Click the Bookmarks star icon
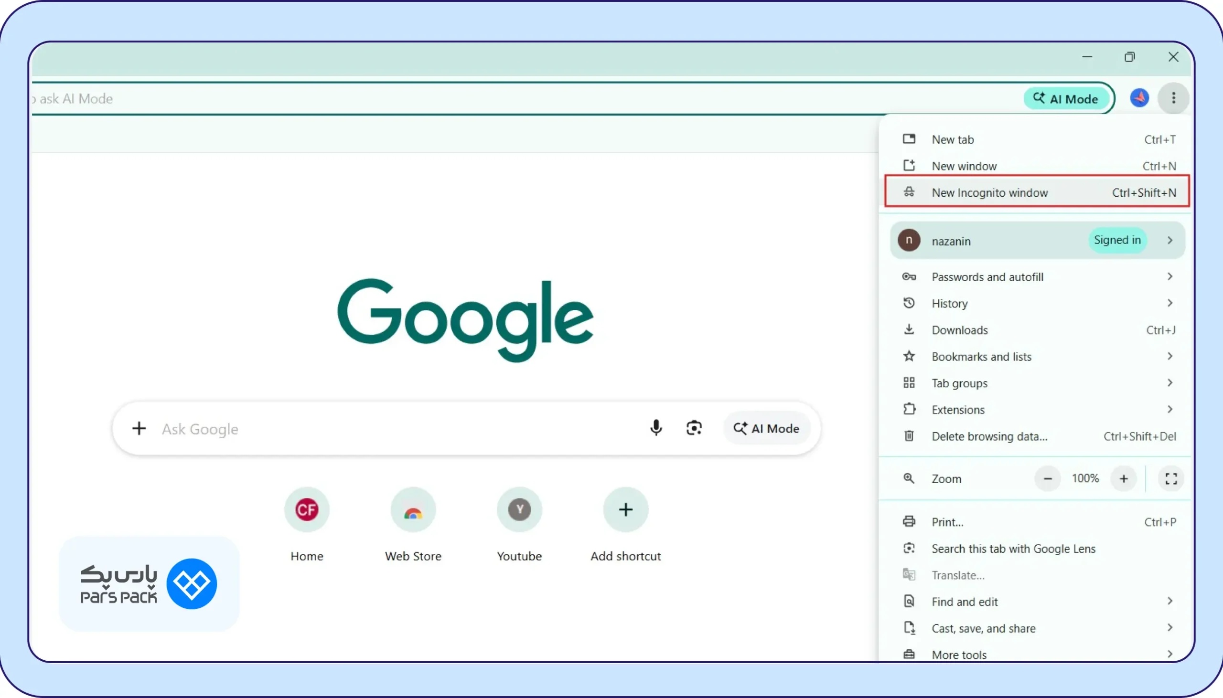Screen dimensions: 1223x698 [x=909, y=356]
